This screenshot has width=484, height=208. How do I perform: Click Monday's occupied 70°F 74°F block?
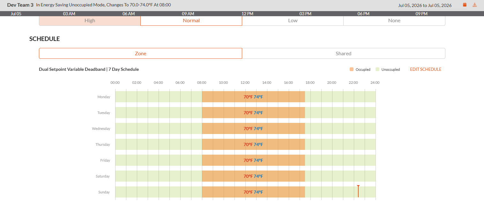[253, 97]
